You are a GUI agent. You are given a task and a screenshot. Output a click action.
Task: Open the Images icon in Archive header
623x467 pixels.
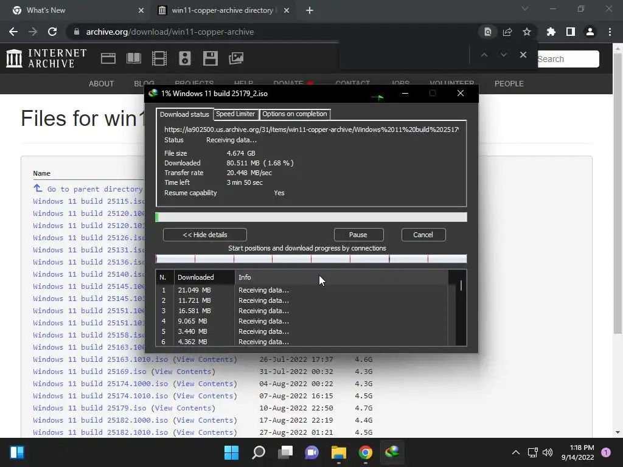click(236, 58)
